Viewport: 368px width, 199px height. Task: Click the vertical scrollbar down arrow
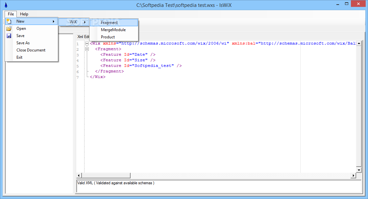pos(359,170)
